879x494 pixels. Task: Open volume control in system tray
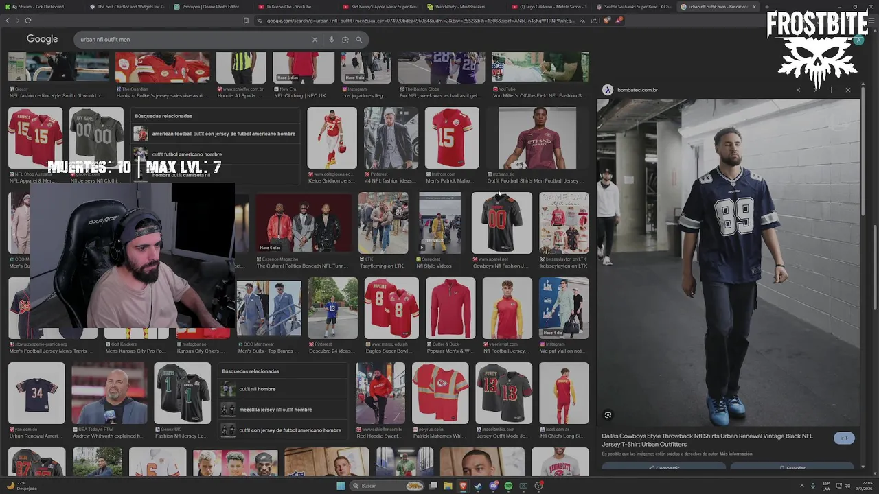coord(848,486)
